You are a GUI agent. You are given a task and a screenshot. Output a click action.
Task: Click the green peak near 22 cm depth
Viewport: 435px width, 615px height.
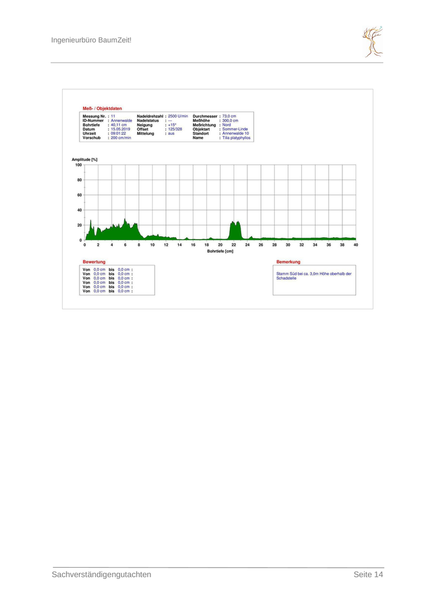pos(234,230)
